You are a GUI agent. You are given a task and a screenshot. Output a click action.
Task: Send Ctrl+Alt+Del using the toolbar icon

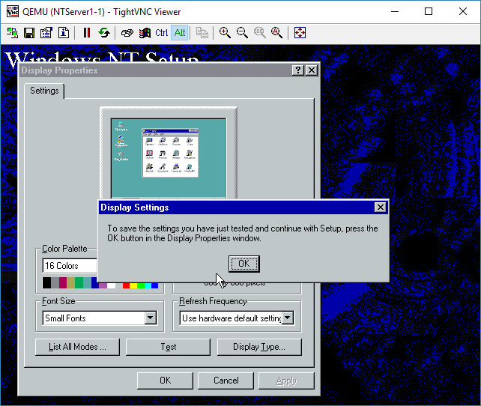point(127,33)
